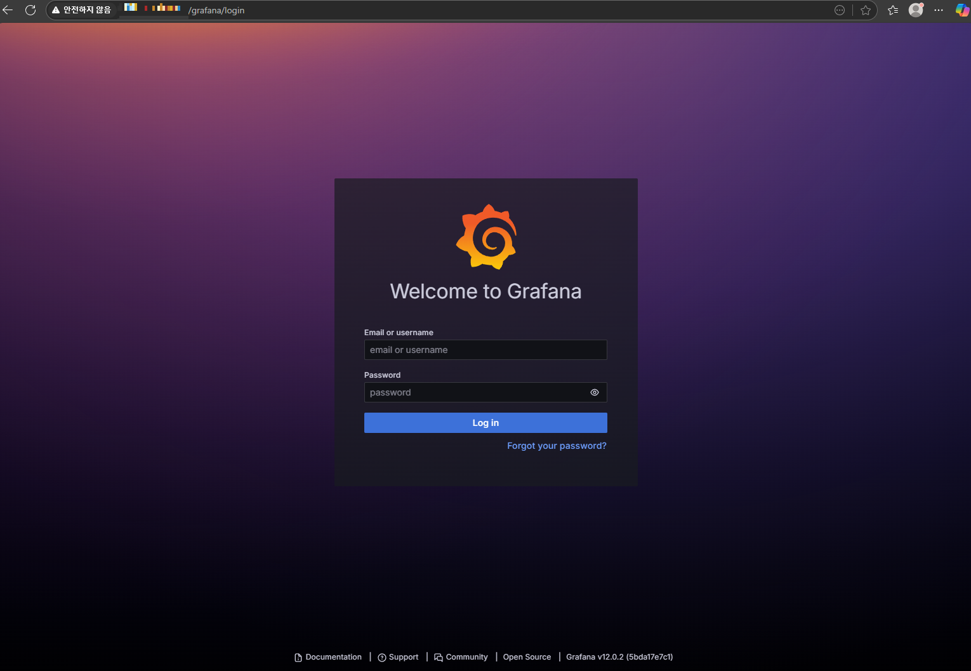Click the Grafana v12.0.2 version link
Viewport: 971px width, 671px height.
tap(619, 657)
